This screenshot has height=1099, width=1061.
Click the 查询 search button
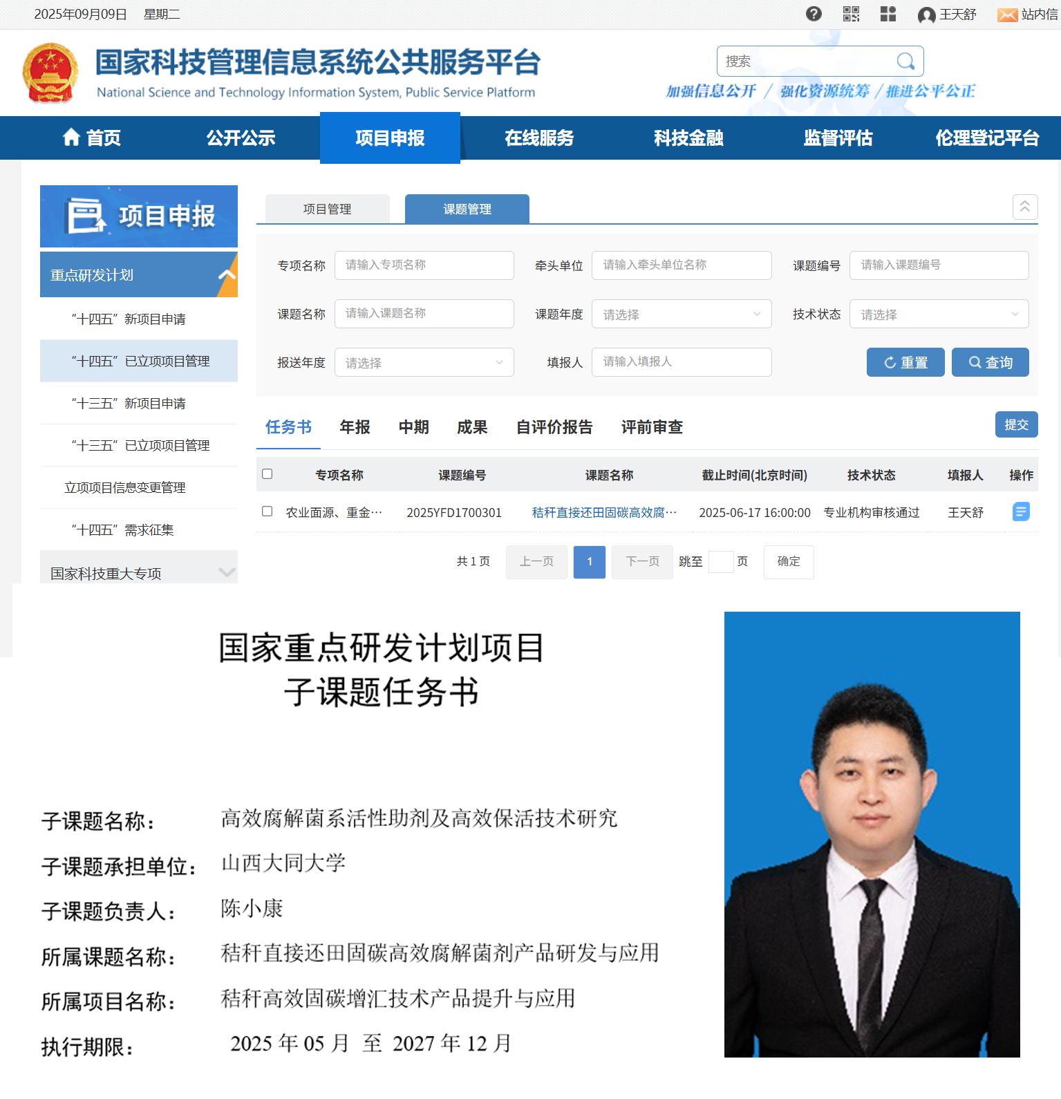(990, 362)
